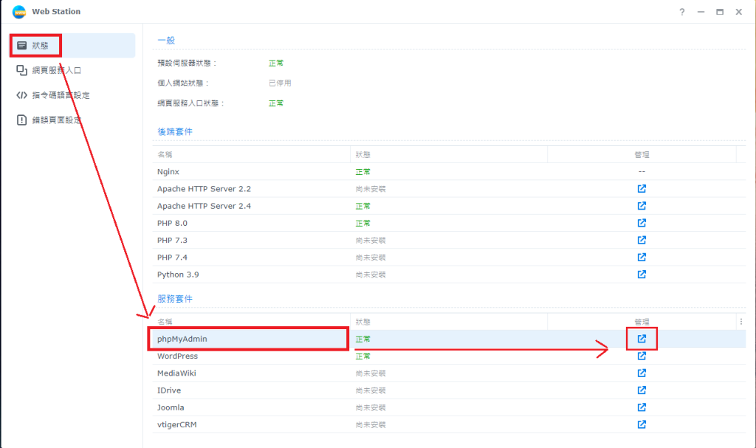Click the 正常 status for Apache 2.4
The image size is (756, 448).
click(x=363, y=206)
